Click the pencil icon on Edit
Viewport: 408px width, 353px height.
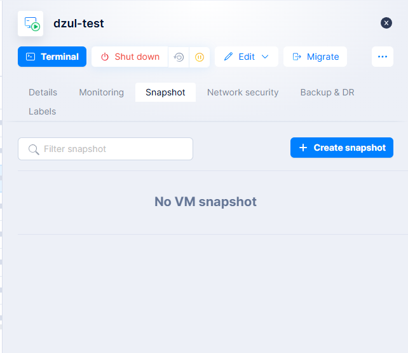click(x=229, y=57)
